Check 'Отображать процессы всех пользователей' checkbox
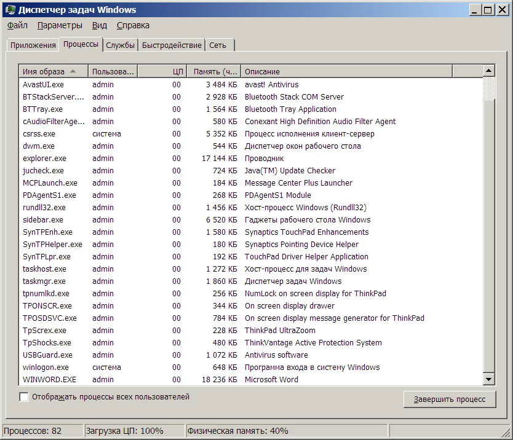513x440 pixels. [x=24, y=398]
